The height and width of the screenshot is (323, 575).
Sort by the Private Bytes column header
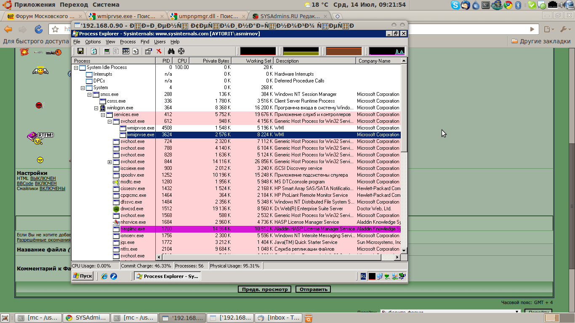click(210, 61)
